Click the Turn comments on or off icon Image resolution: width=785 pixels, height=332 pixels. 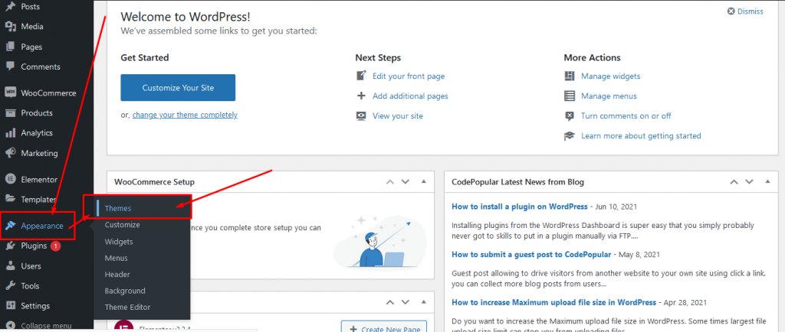570,116
